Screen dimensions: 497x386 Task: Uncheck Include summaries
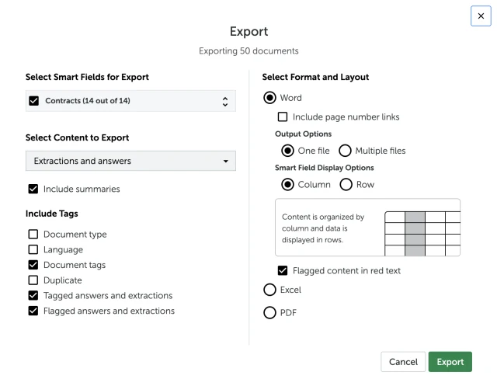coord(33,188)
